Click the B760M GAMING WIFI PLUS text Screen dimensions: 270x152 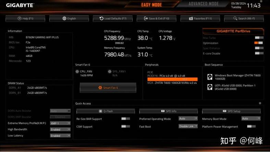(42, 37)
